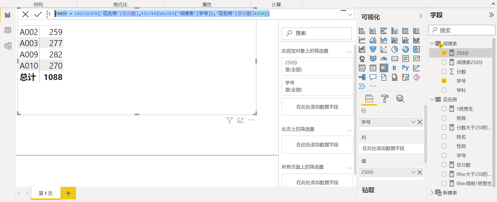497x202 pixels.
Task: Remove 学号 from the 行 well
Action: tap(420, 122)
